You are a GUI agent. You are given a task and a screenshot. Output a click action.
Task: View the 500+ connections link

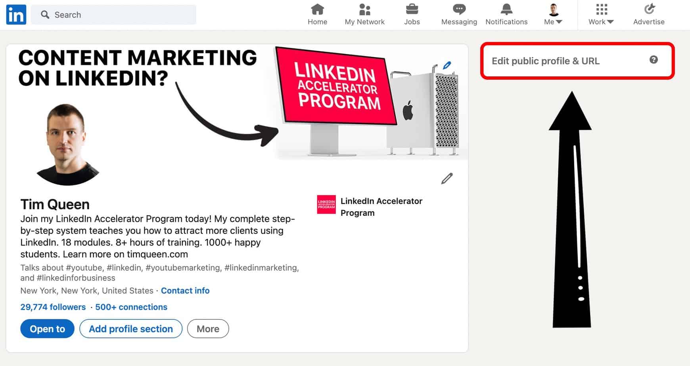click(x=131, y=307)
